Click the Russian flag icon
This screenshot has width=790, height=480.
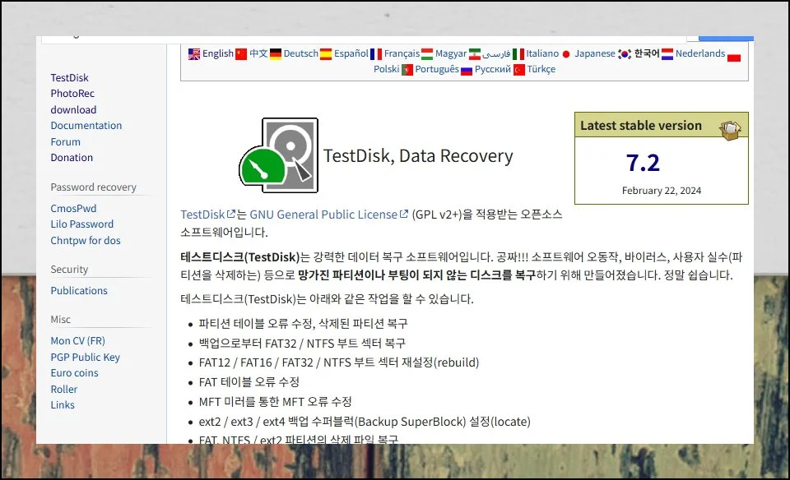coord(467,70)
